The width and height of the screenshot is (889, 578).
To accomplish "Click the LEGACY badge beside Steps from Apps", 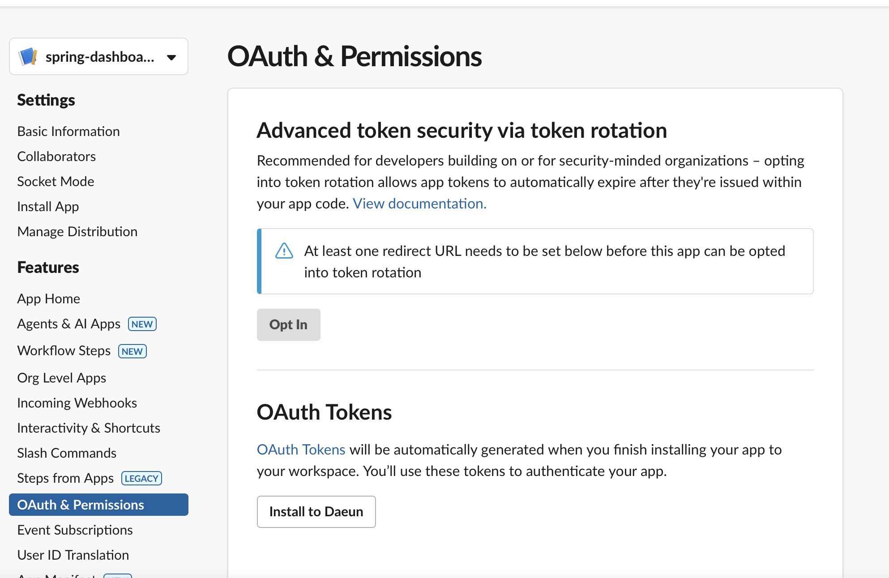I will (141, 478).
